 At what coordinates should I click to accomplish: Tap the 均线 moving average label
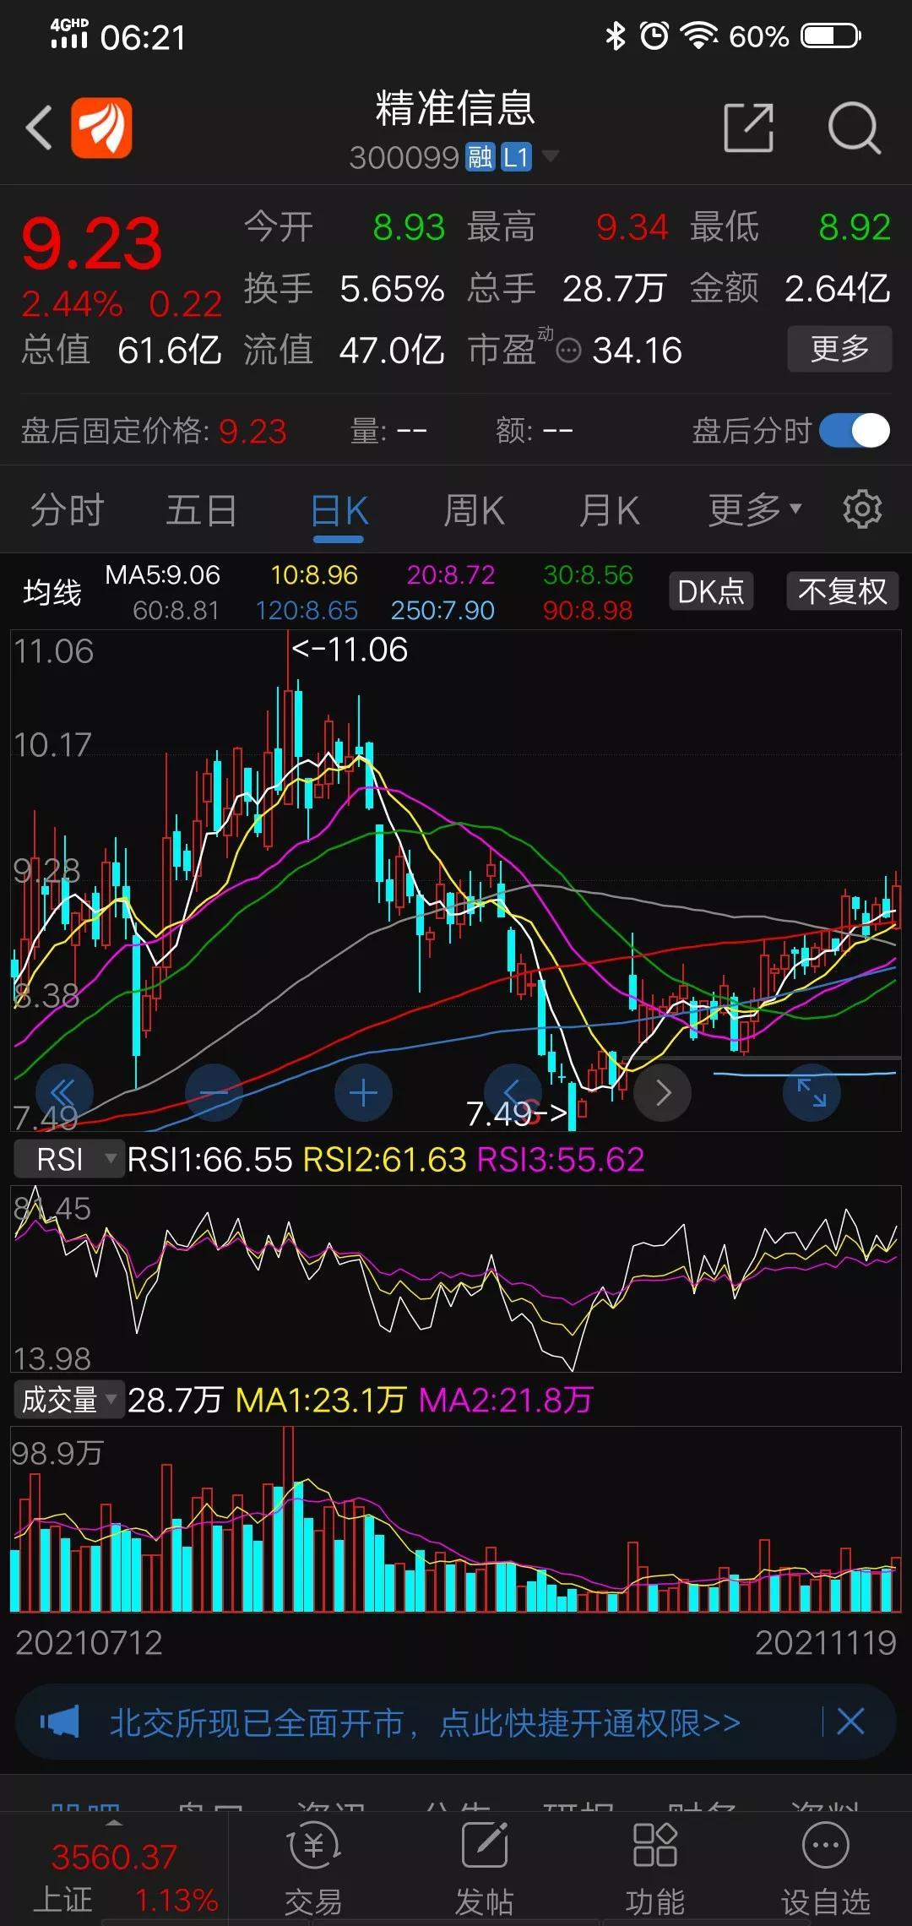[x=52, y=592]
